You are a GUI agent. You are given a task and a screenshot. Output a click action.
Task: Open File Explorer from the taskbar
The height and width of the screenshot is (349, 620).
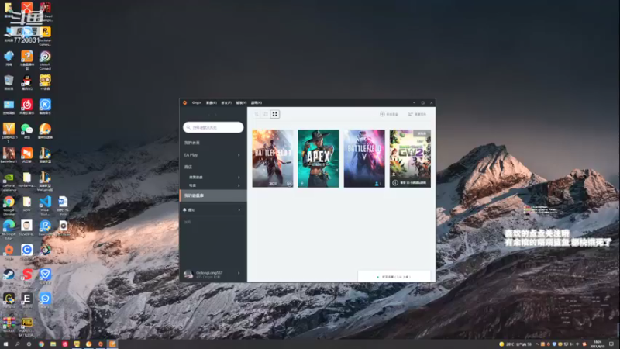pyautogui.click(x=53, y=344)
